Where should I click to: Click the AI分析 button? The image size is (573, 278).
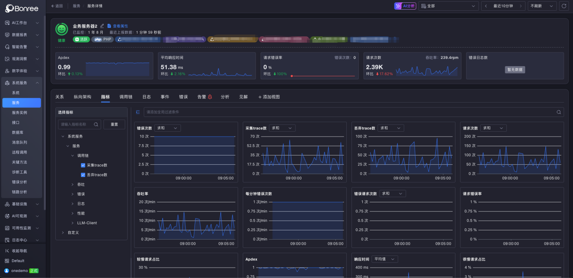(x=405, y=6)
